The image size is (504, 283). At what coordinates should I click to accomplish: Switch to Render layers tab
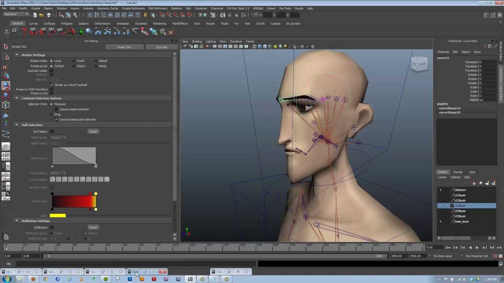coord(458,172)
